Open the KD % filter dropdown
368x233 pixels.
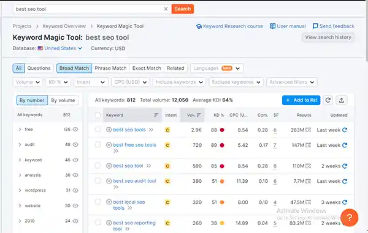pyautogui.click(x=58, y=82)
